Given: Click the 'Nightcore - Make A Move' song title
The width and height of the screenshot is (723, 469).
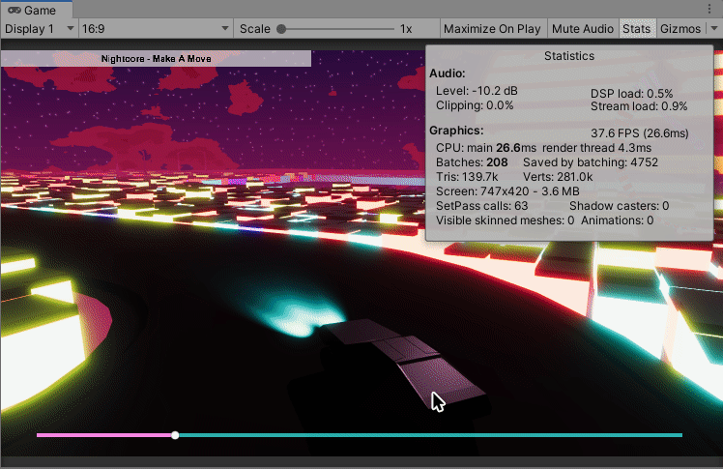Looking at the screenshot, I should (156, 59).
